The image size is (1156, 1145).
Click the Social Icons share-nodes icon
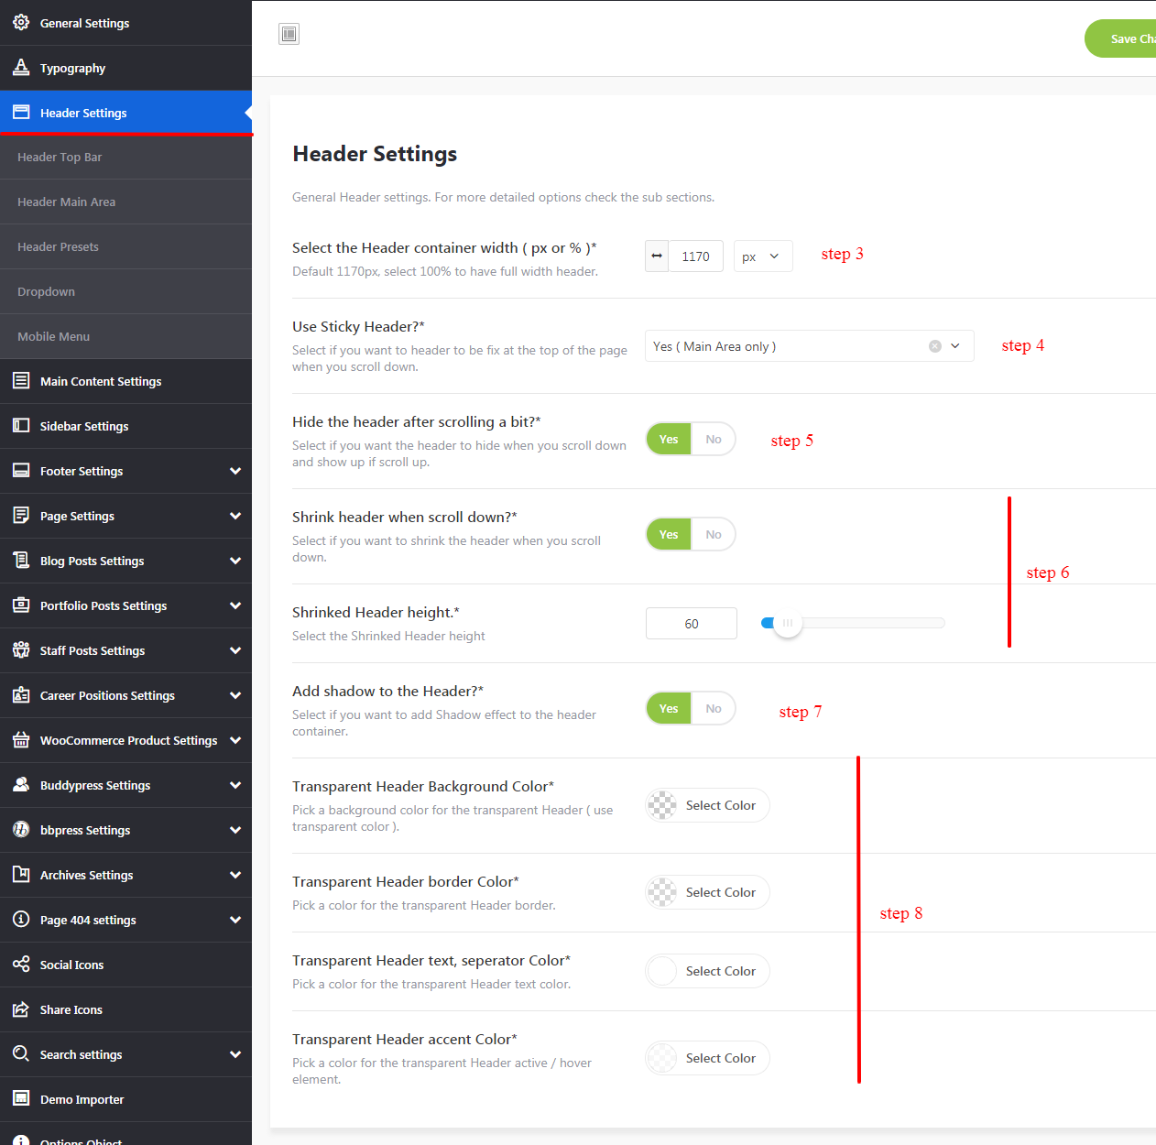coord(21,964)
